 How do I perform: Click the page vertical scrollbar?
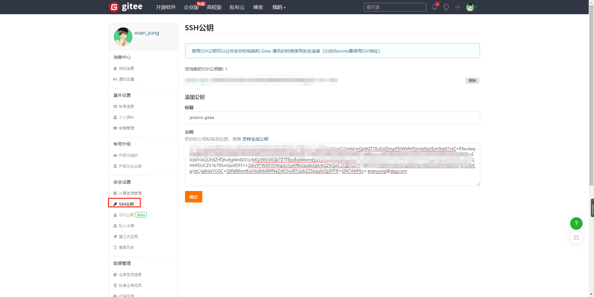click(591, 93)
